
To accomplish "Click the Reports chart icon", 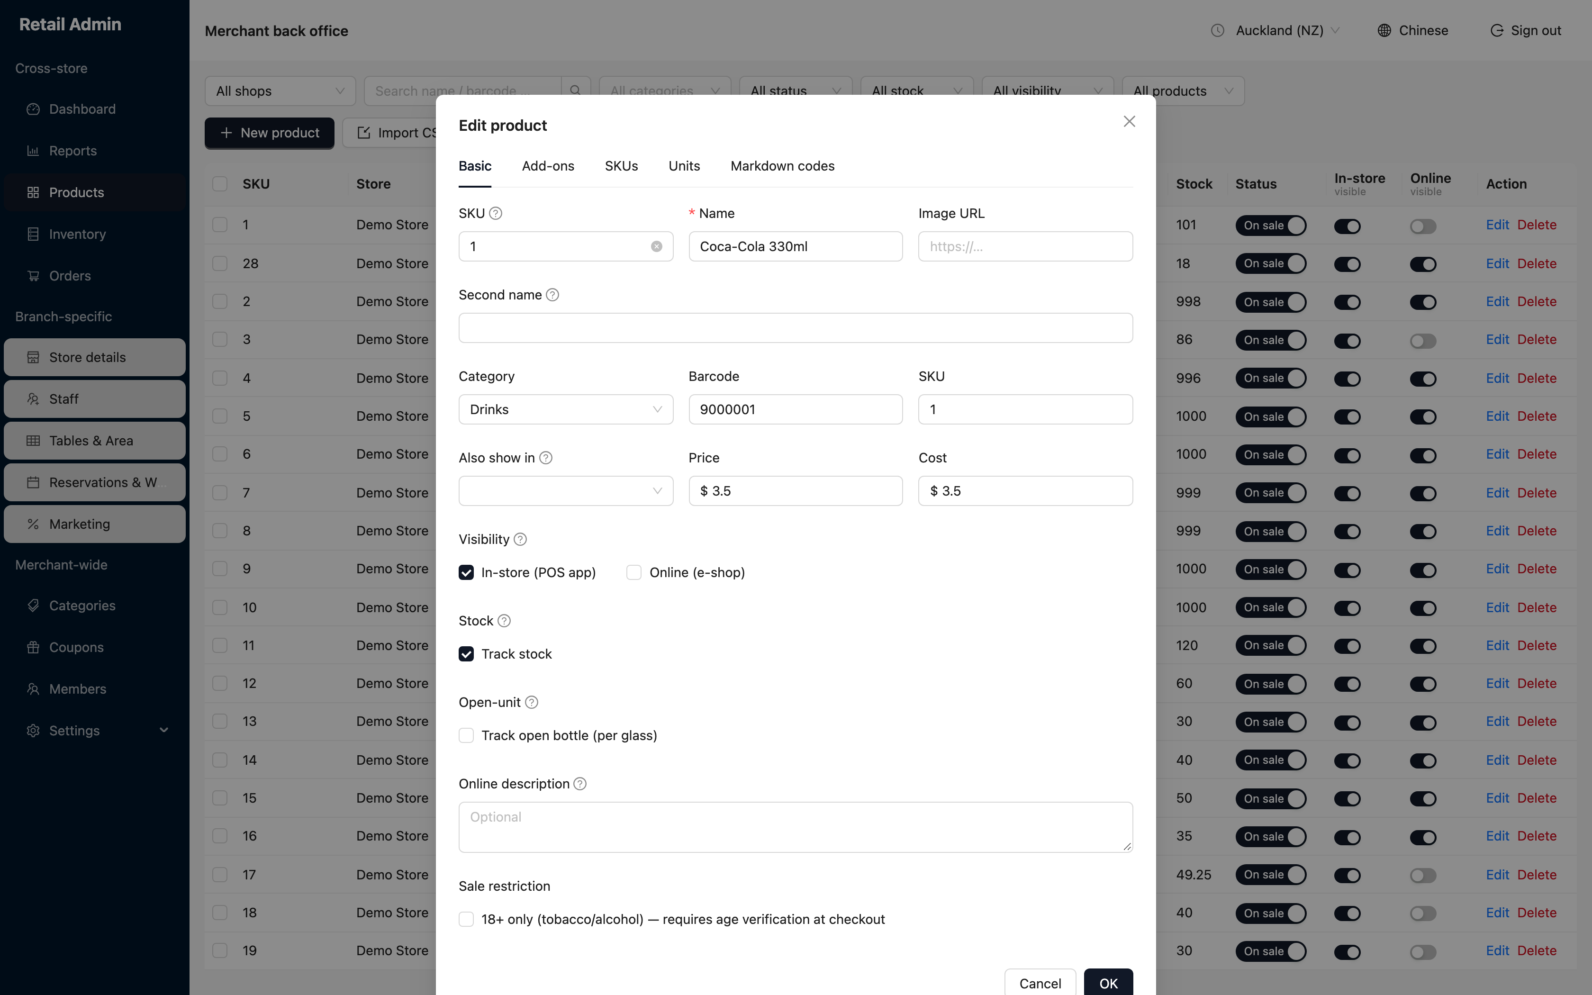I will 33,151.
